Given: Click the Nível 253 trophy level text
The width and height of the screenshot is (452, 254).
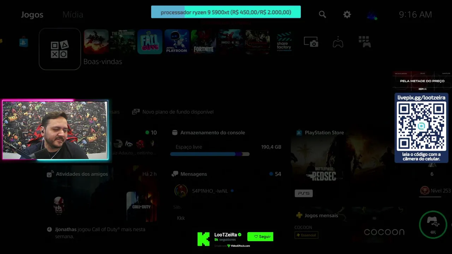Looking at the screenshot, I should [440, 190].
